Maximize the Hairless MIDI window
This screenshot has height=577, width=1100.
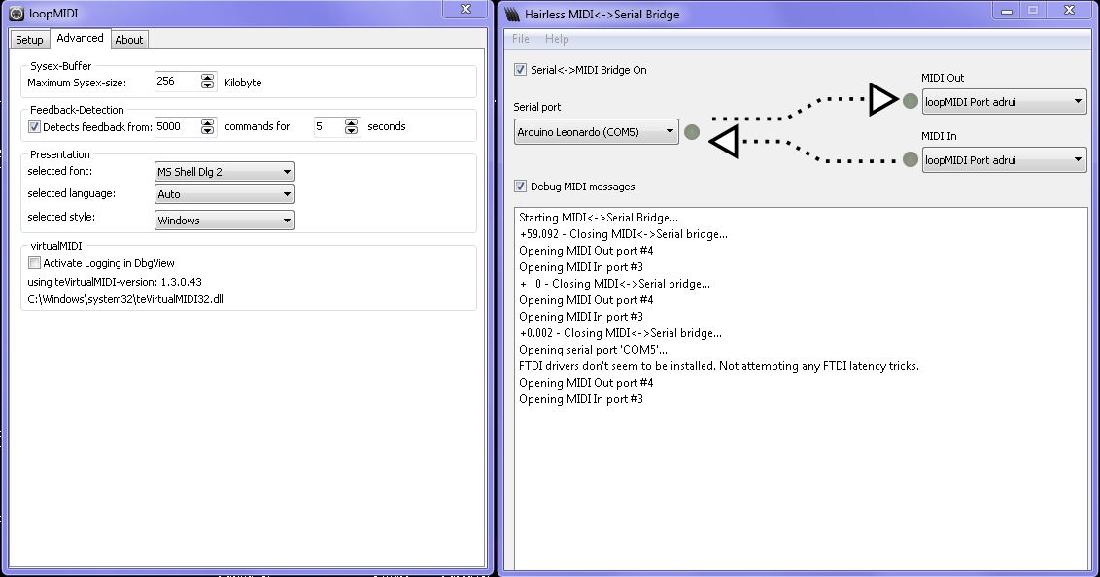pos(1033,10)
